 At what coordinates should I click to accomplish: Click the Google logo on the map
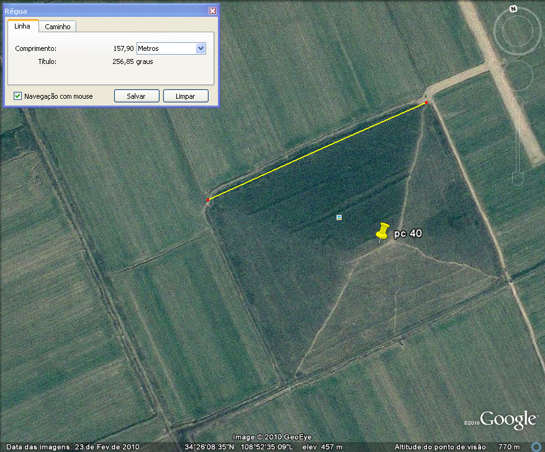pyautogui.click(x=508, y=420)
